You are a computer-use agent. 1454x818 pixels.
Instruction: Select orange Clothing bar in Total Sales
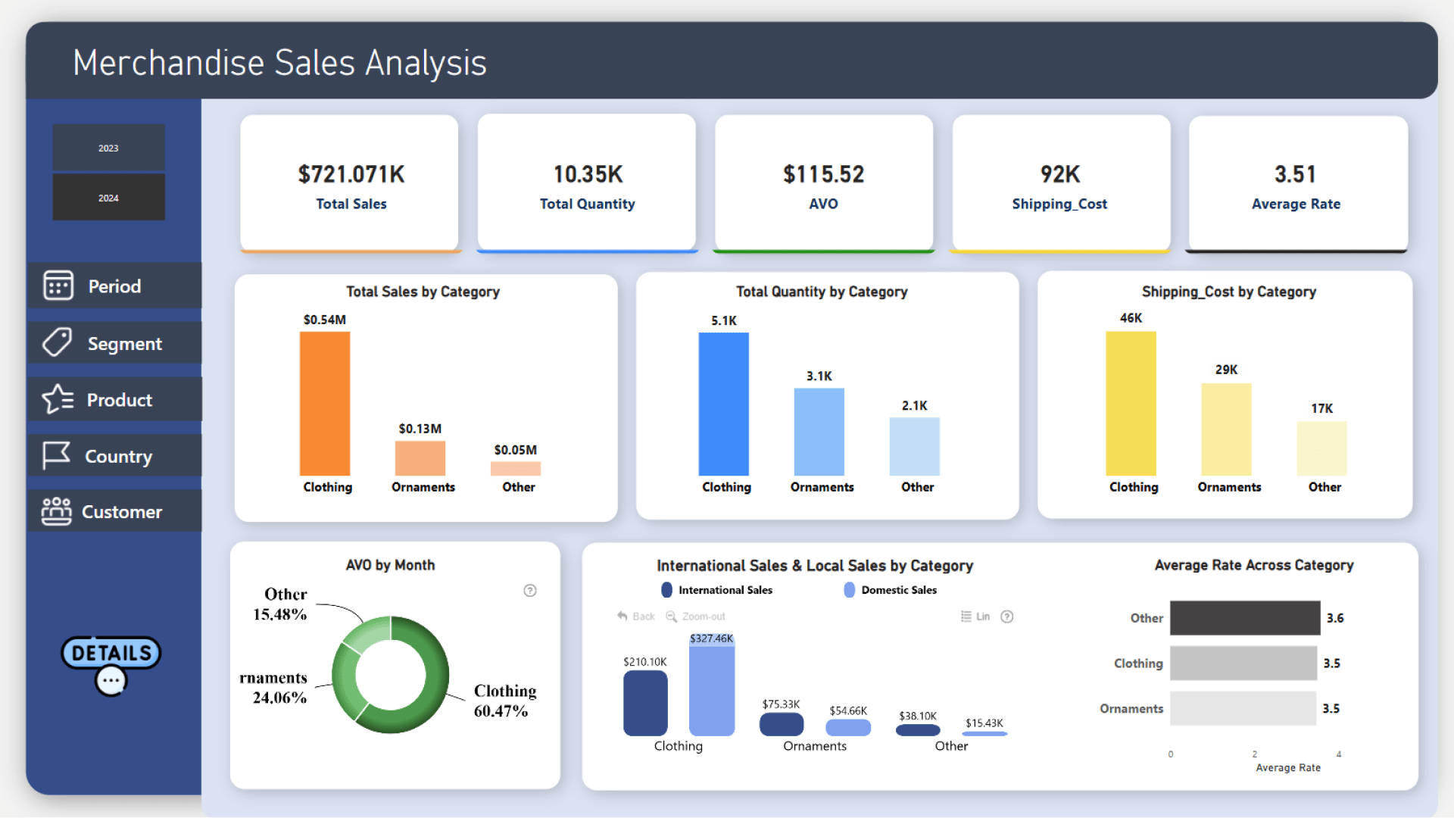pos(325,404)
